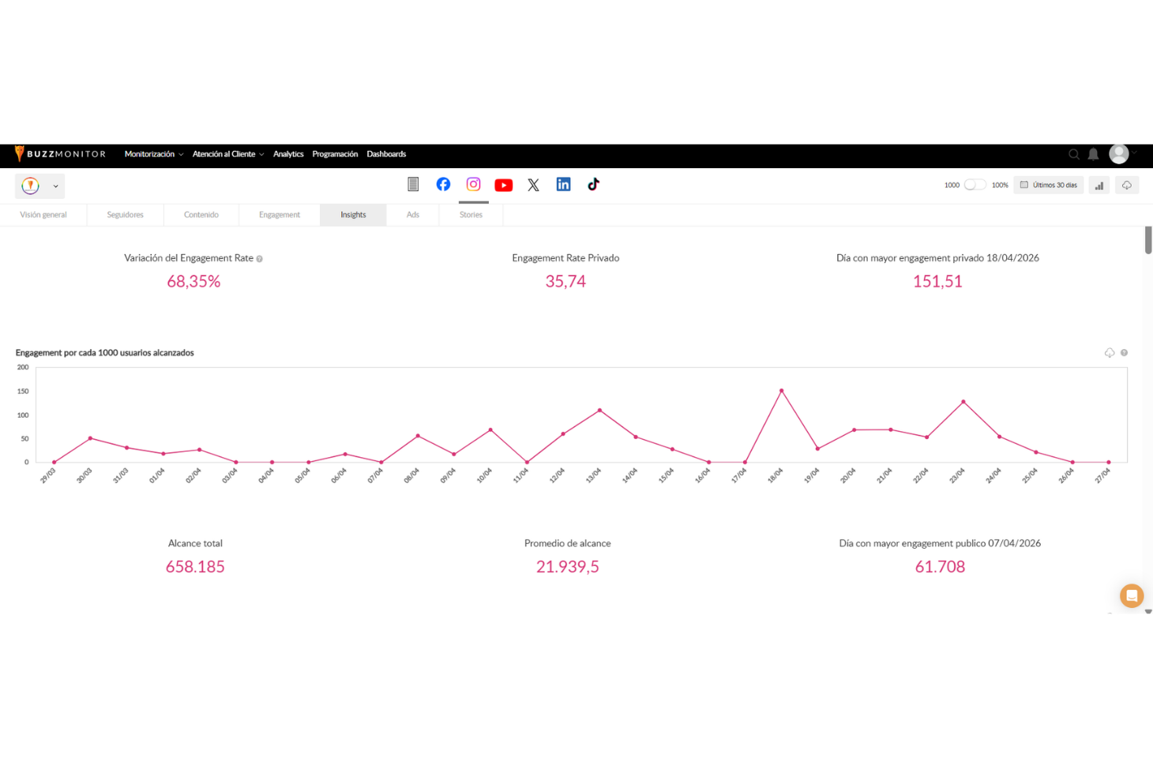This screenshot has width=1153, height=758.
Task: Switch to the Seguidores tab
Action: coord(125,215)
